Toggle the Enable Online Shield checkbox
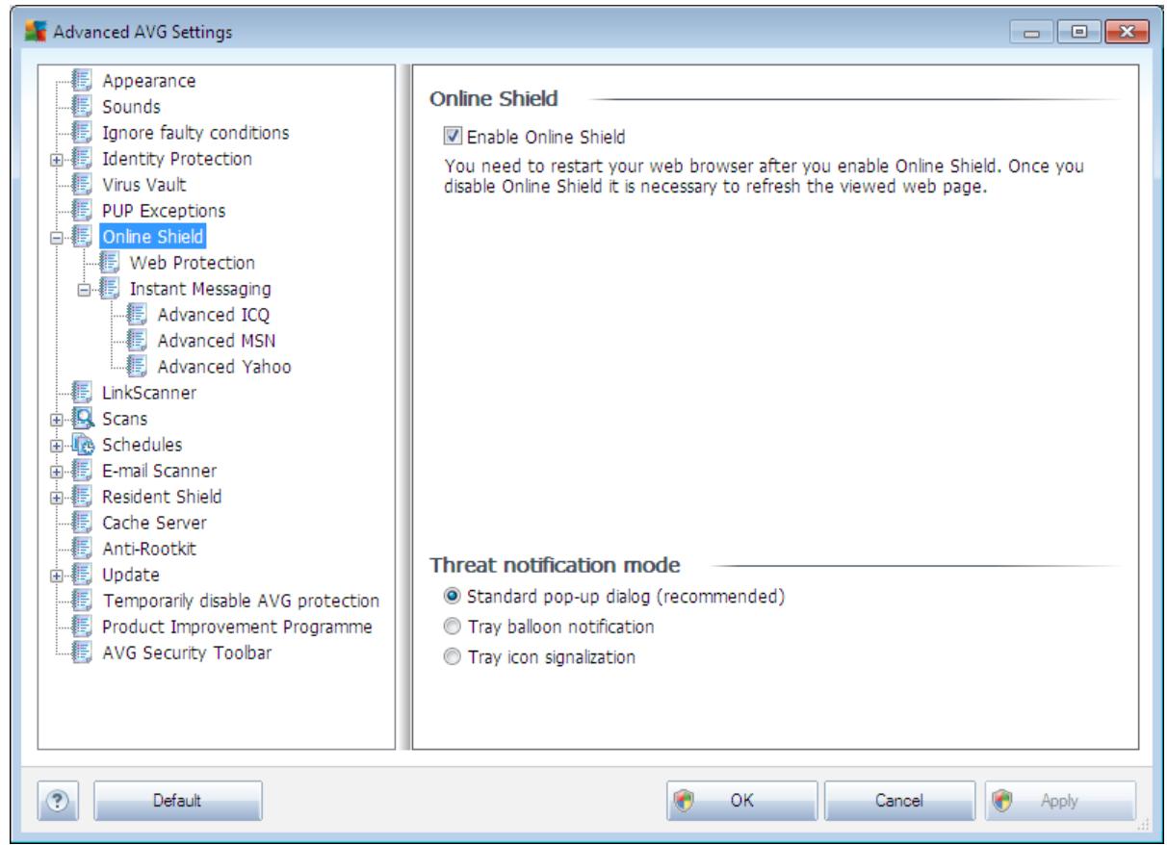 pos(453,137)
